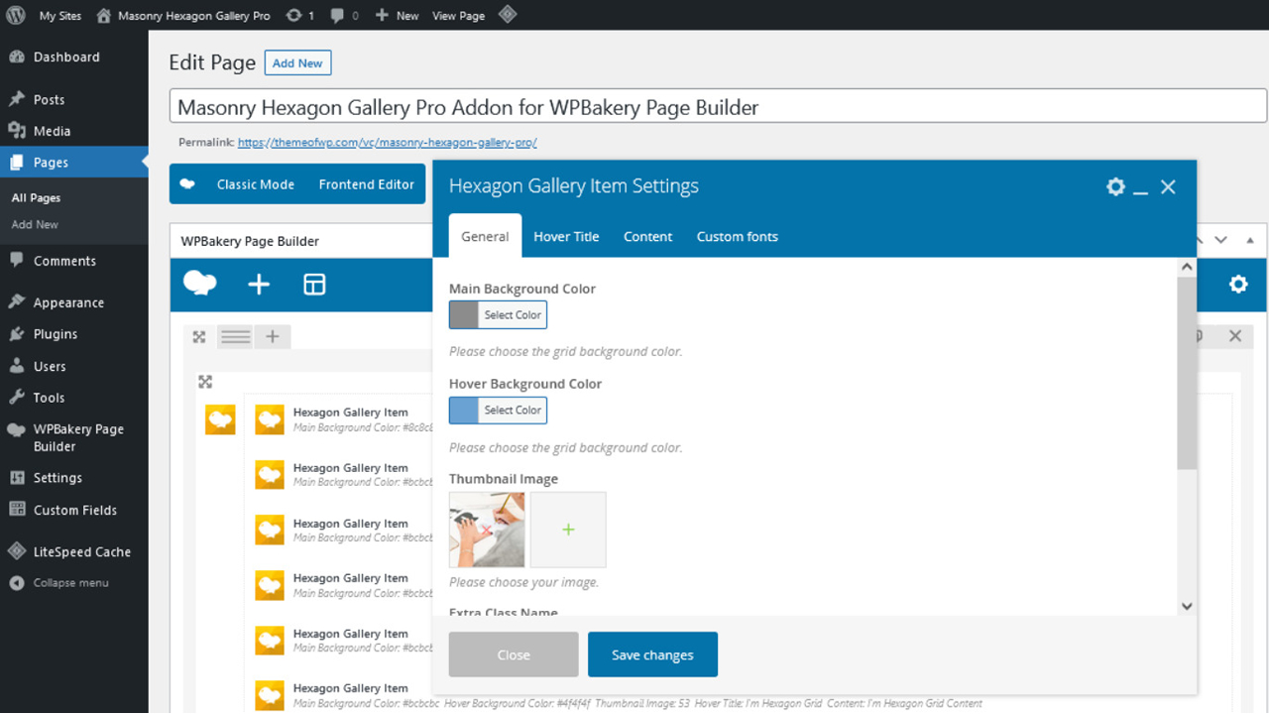Open page settings gear in builder toolbar

1238,285
